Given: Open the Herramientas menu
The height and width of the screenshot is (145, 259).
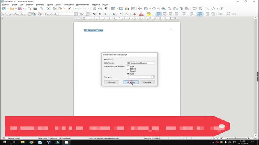Looking at the screenshot, I should point(83,5).
